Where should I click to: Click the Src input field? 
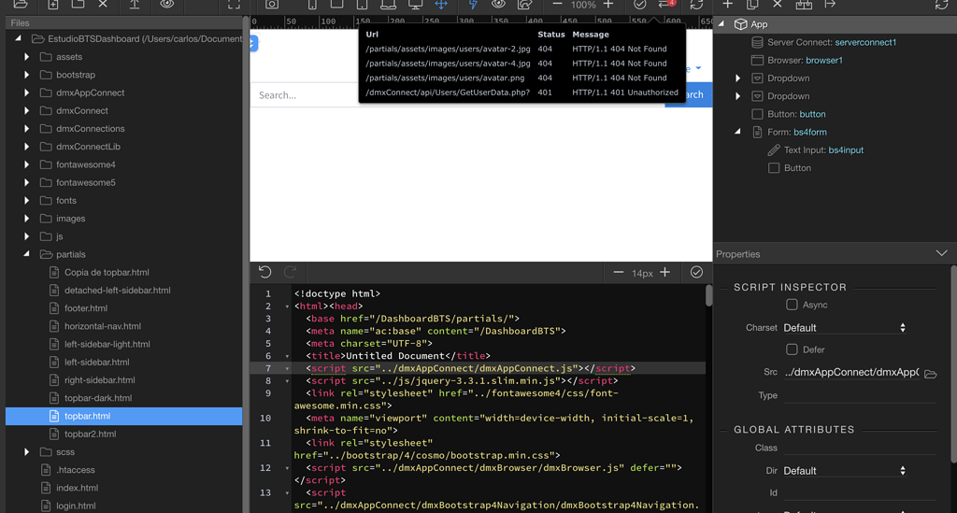pos(851,372)
